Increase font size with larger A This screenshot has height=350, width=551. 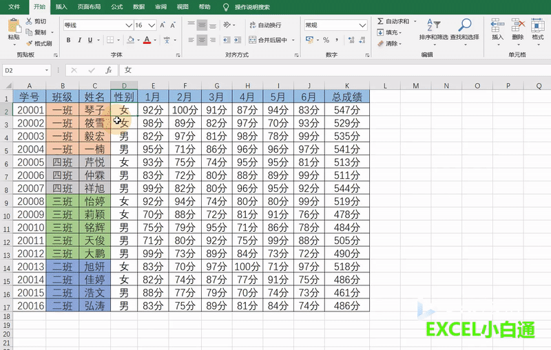click(163, 25)
